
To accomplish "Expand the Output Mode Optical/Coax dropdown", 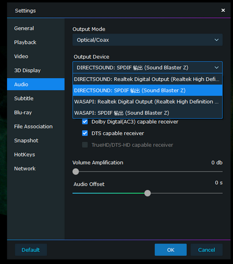I will coord(147,40).
